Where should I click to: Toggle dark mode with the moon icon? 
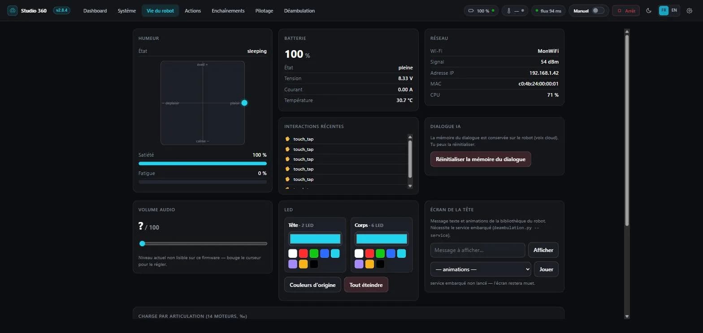(649, 11)
